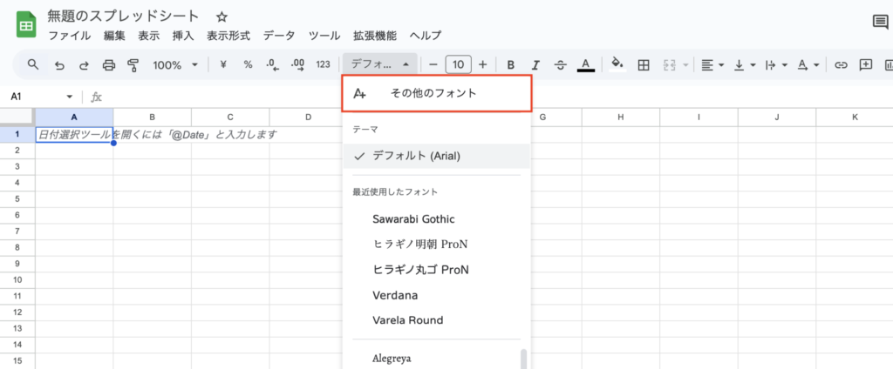This screenshot has width=893, height=369.
Task: Click the font size input field
Action: 458,64
